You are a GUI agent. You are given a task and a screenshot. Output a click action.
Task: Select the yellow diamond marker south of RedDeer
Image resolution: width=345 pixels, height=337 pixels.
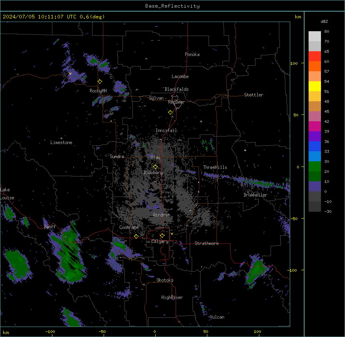point(170,112)
